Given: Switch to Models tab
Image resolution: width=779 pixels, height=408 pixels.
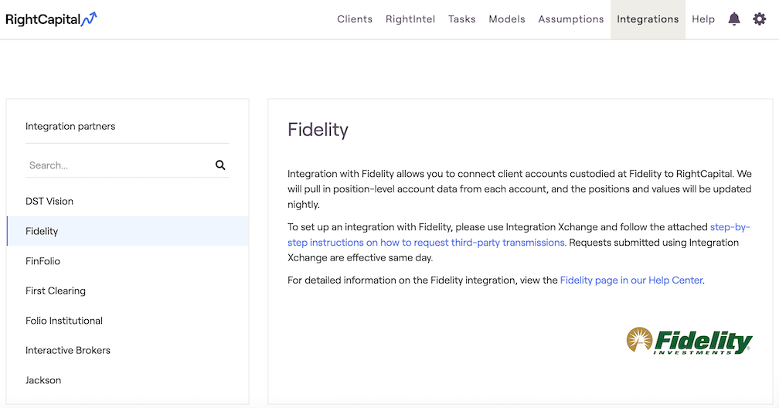Looking at the screenshot, I should tap(507, 19).
